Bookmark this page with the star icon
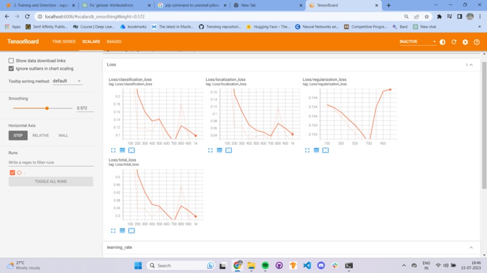The height and width of the screenshot is (273, 487). 427,16
